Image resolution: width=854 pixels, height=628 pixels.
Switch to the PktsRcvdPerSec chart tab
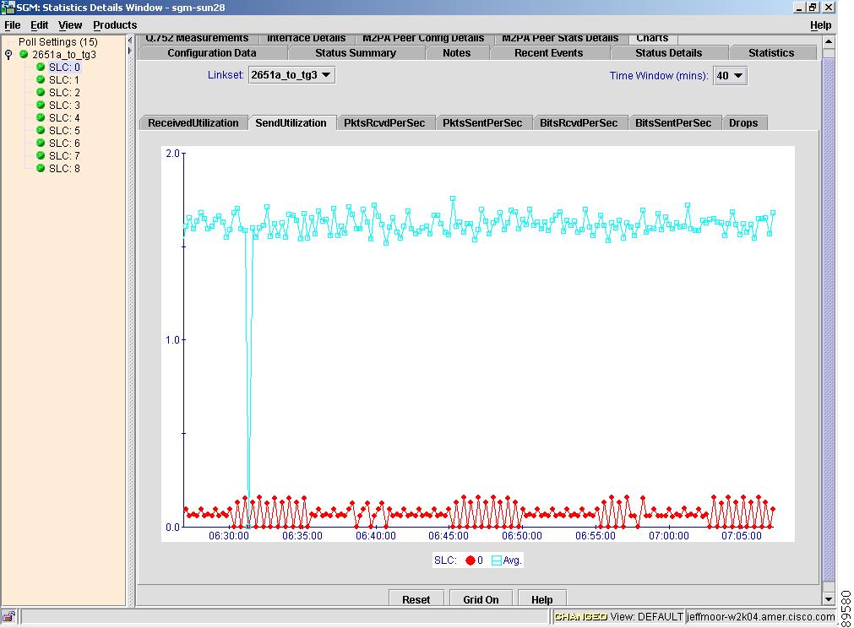pos(384,123)
